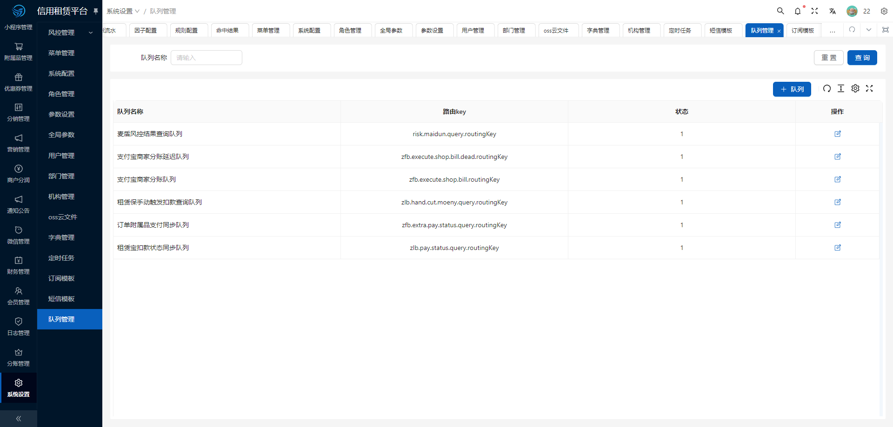Edit the 支付宝商家分账队列 row

838,179
